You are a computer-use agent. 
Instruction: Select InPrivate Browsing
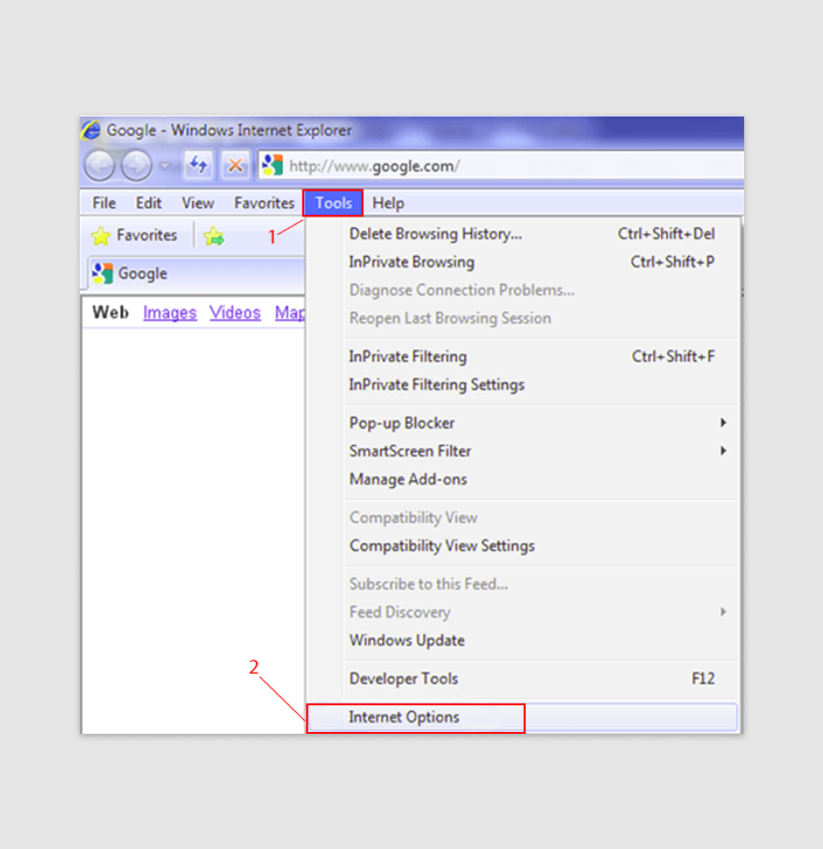point(522,262)
